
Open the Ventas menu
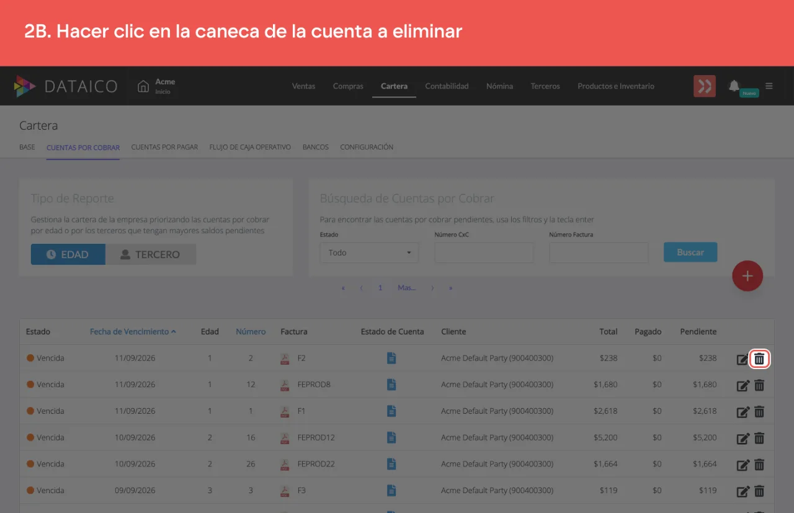pos(303,86)
